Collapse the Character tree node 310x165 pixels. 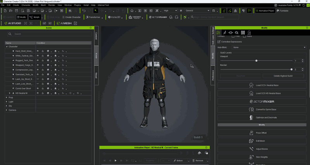pyautogui.click(x=7, y=47)
